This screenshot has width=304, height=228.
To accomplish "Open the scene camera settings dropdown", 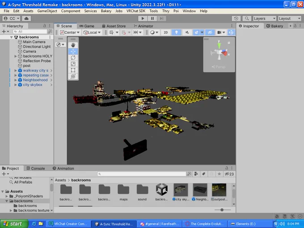I will coord(221,32).
